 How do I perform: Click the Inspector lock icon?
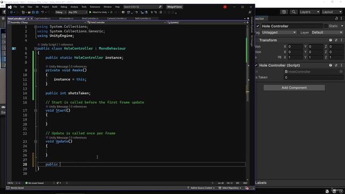coord(336,18)
